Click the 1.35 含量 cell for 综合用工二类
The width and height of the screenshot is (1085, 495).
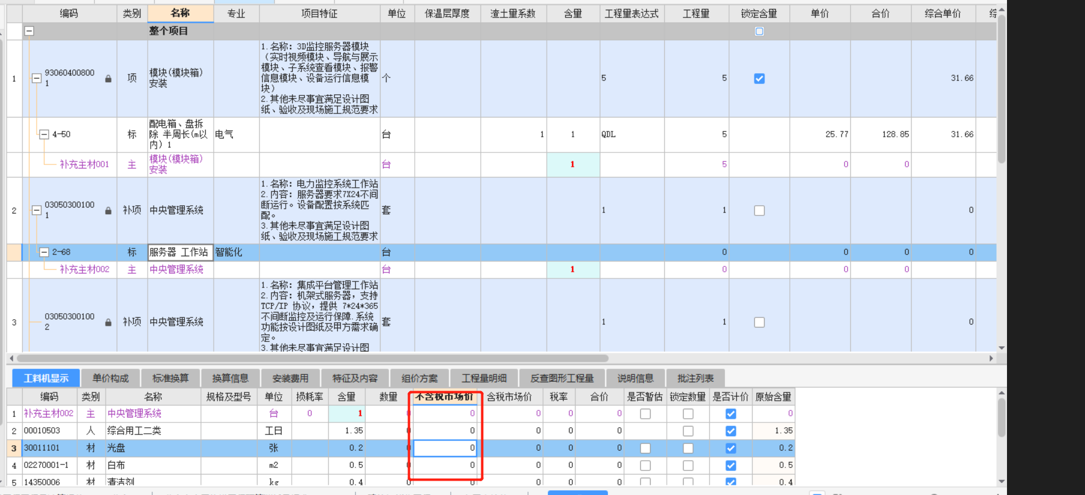[x=346, y=431]
